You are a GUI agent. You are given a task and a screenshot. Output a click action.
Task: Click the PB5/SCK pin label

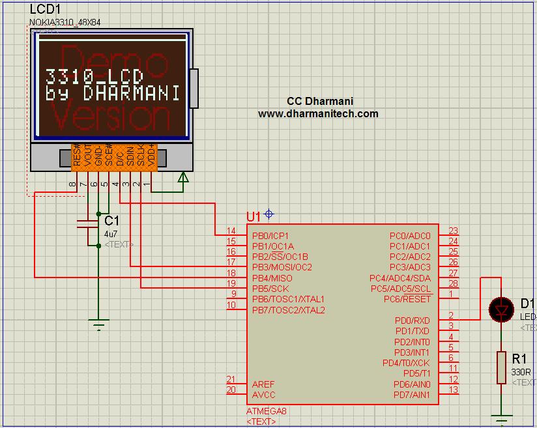[x=270, y=289]
